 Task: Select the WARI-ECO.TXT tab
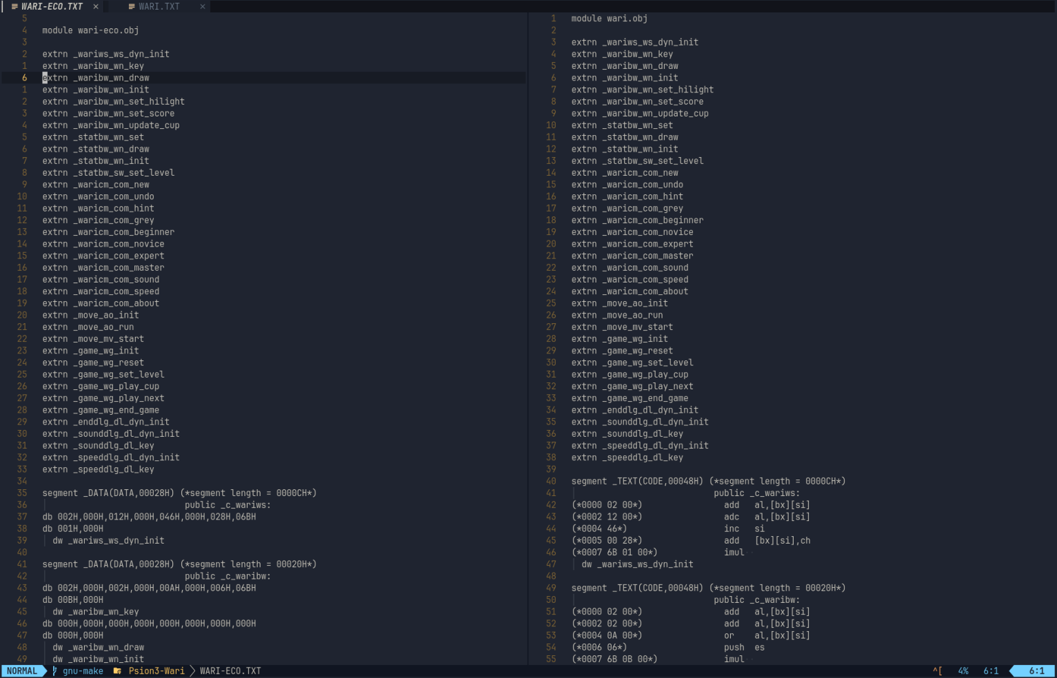[52, 7]
